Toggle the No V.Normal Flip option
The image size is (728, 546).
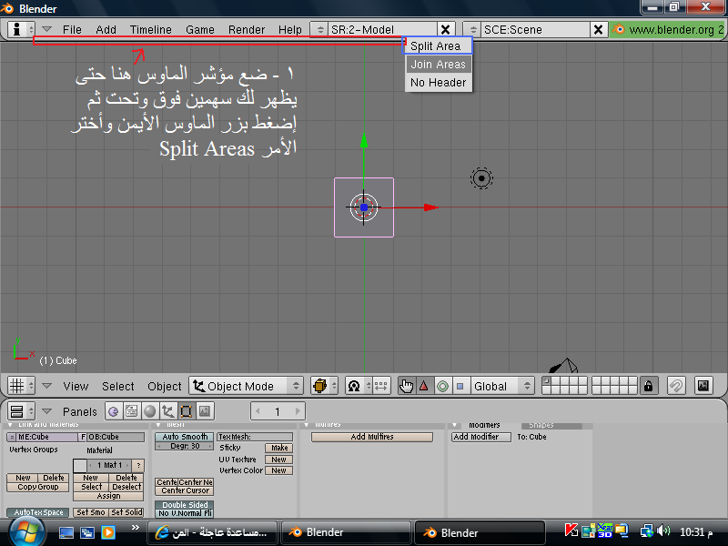tap(185, 513)
